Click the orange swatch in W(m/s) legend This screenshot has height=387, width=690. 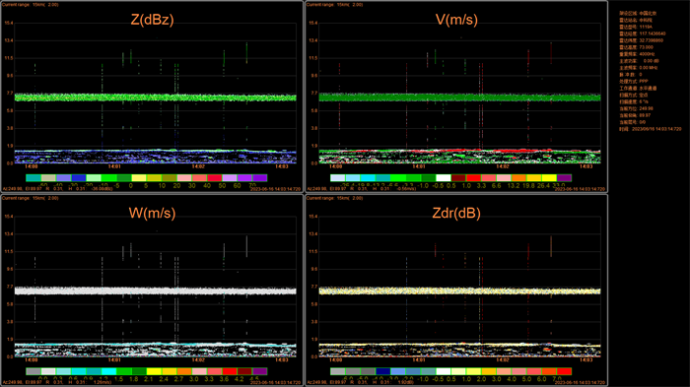coord(184,371)
